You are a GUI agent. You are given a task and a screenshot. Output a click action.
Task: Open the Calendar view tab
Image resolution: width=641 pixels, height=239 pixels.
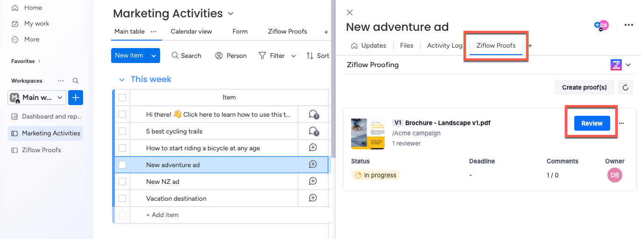(x=191, y=31)
